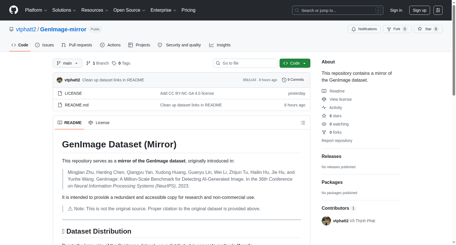Screen dimensions: 456x245
Task: Expand the Platform menu
Action: 36,10
